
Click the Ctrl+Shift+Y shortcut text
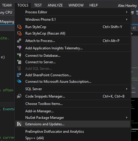(112, 27)
